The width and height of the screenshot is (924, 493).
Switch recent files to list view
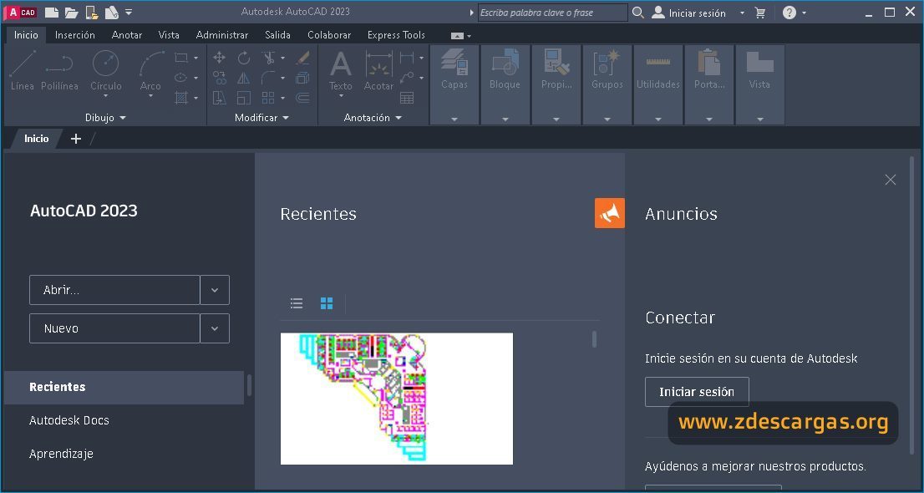pos(297,303)
